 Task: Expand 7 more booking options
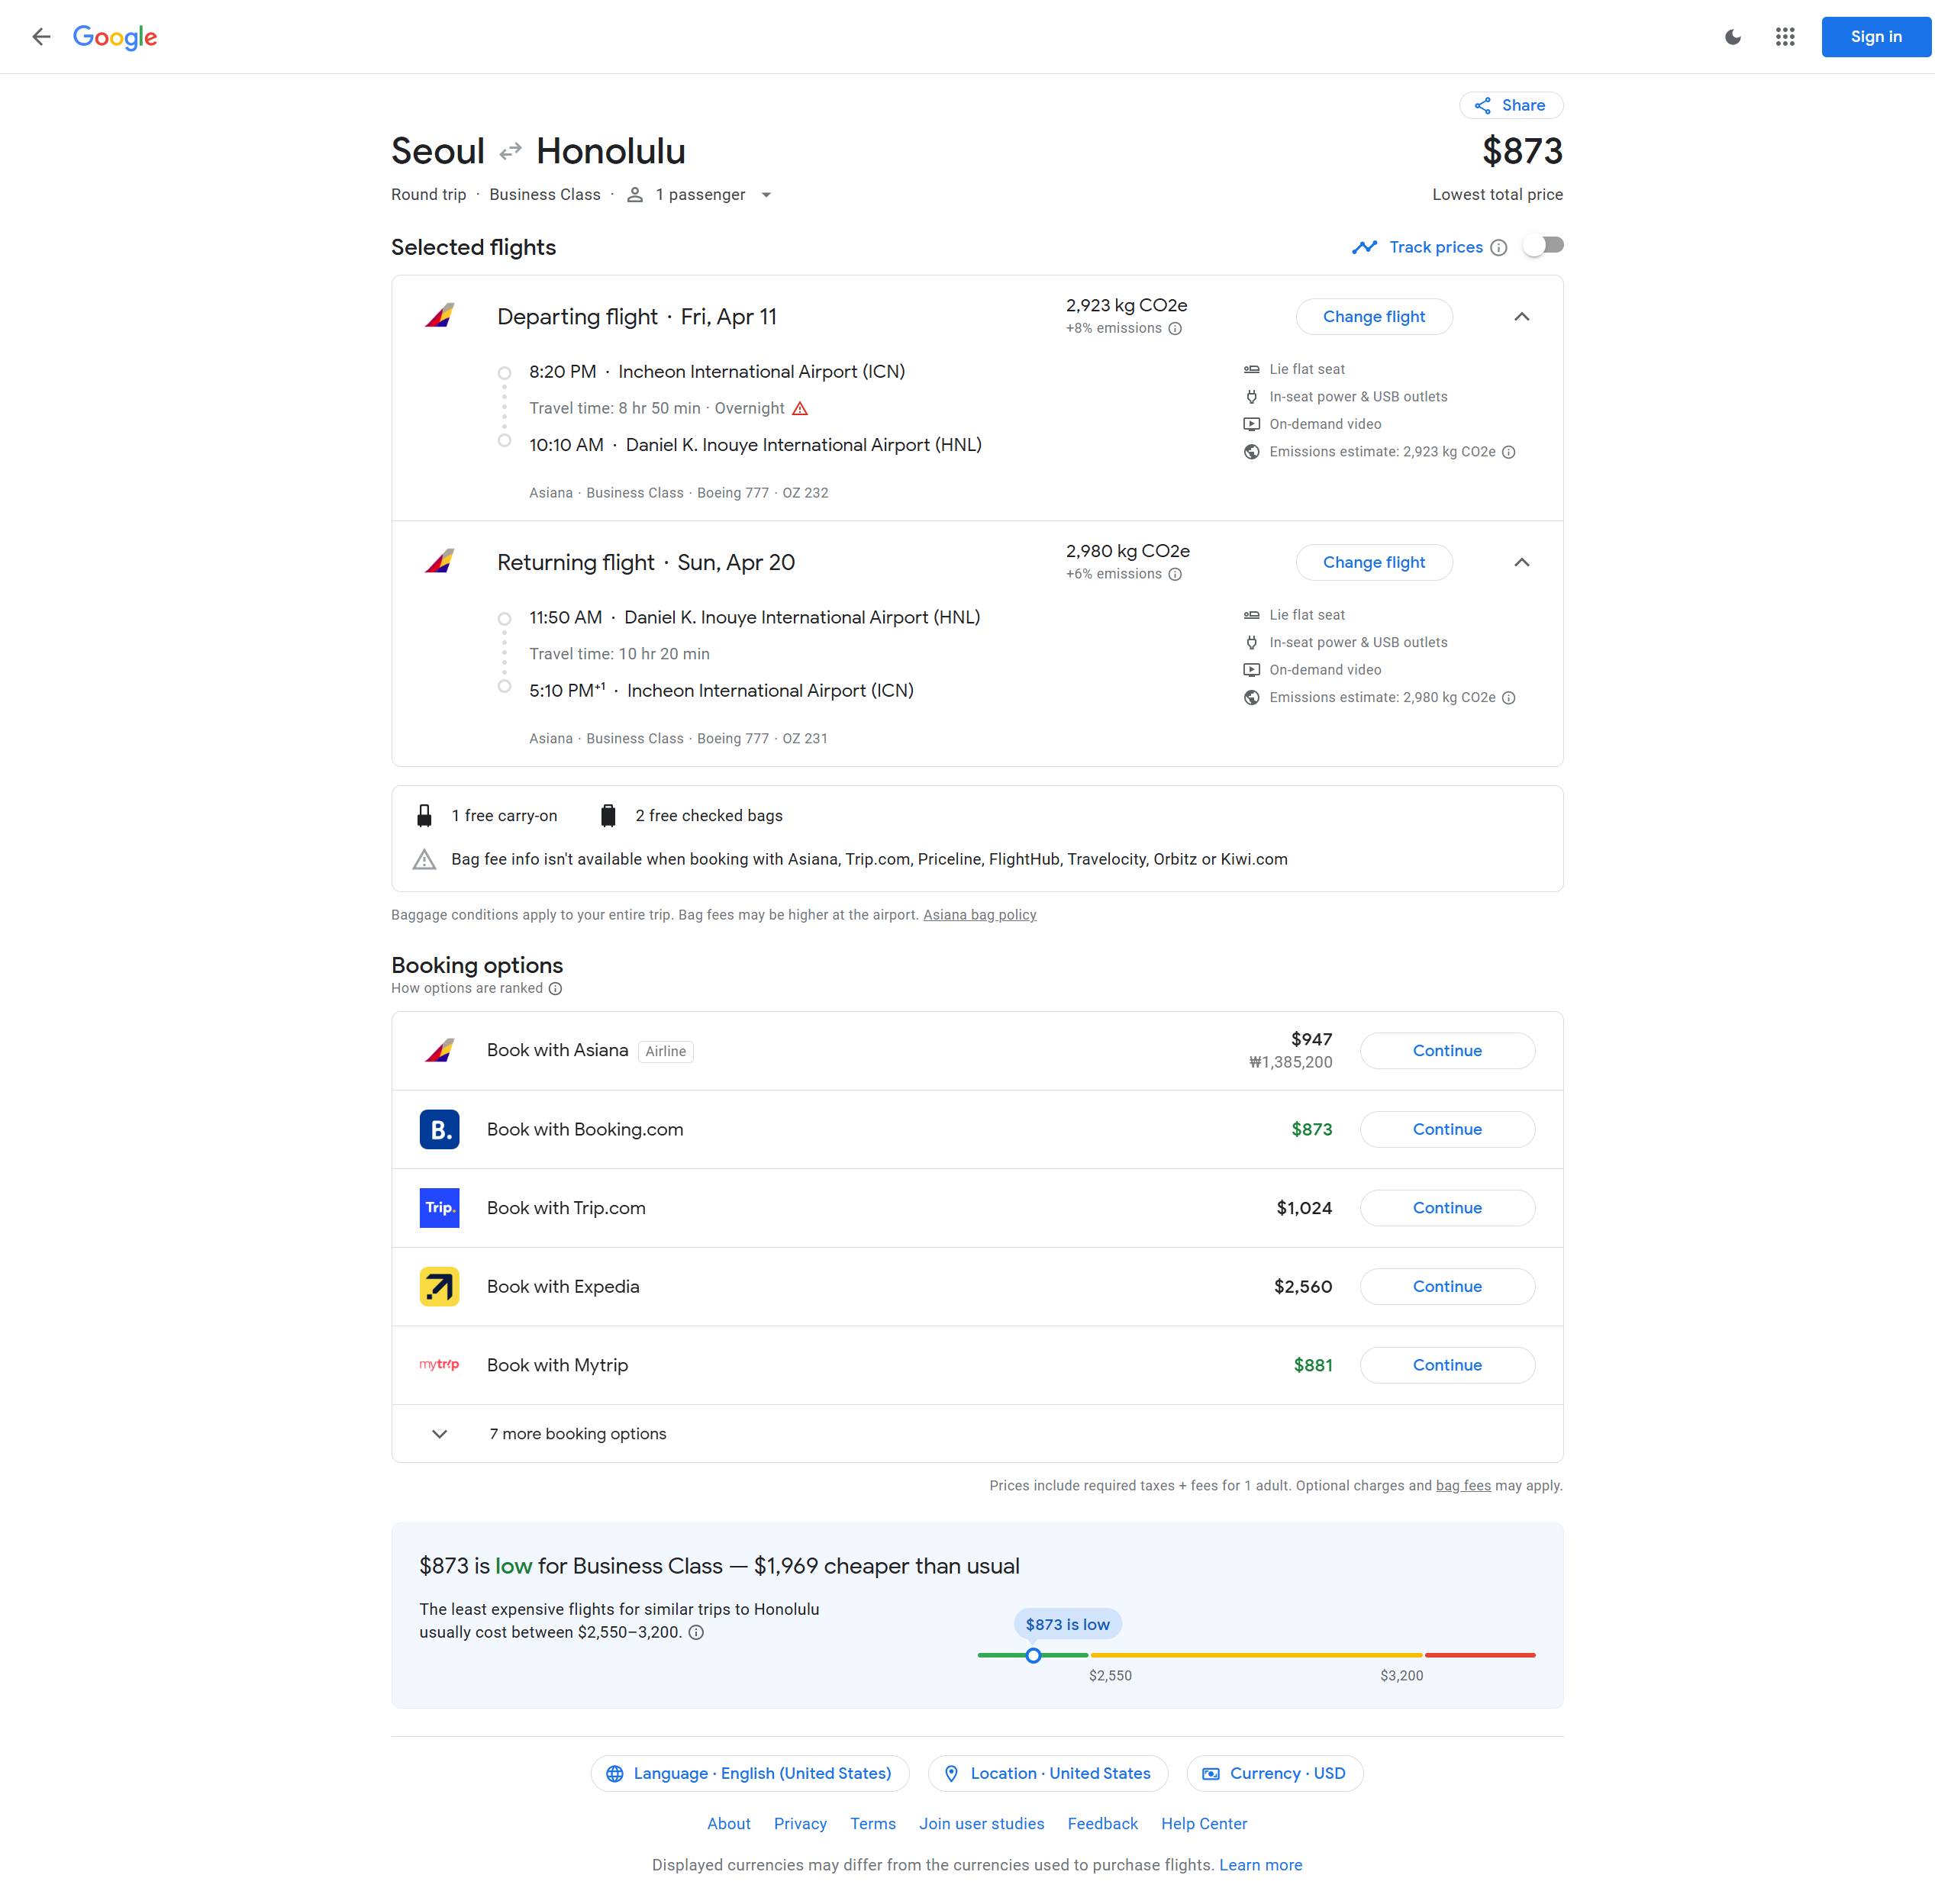577,1433
